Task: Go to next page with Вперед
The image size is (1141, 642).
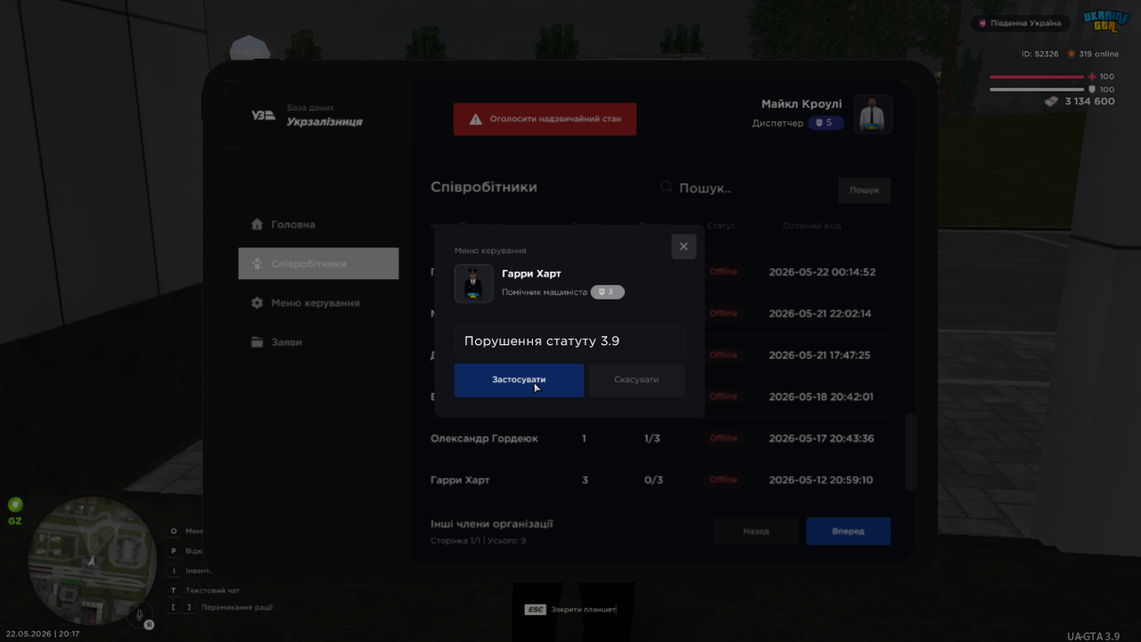Action: coord(848,531)
